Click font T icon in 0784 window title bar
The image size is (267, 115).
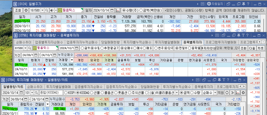point(224,80)
